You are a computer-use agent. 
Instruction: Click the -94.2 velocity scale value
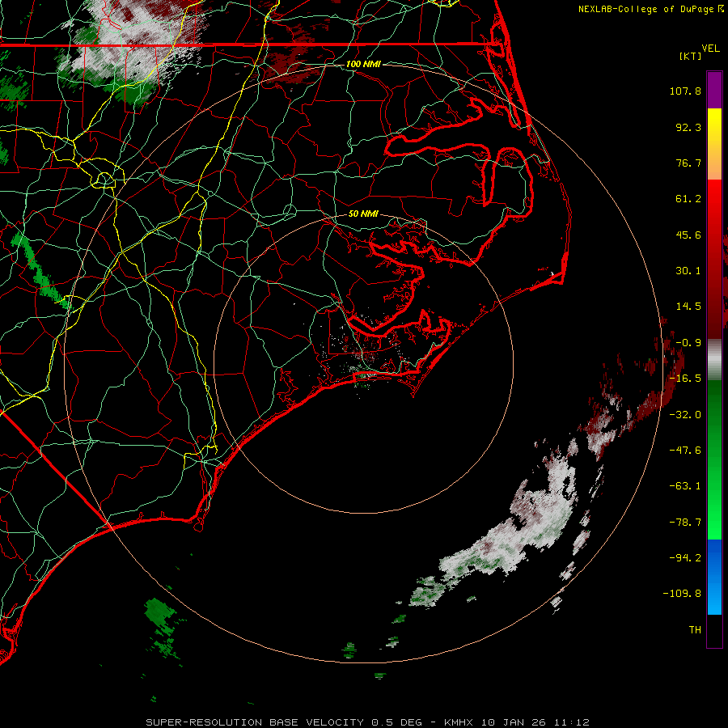(x=685, y=558)
